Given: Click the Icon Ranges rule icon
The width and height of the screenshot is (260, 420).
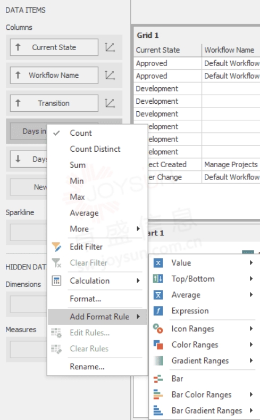Looking at the screenshot, I should (x=158, y=328).
